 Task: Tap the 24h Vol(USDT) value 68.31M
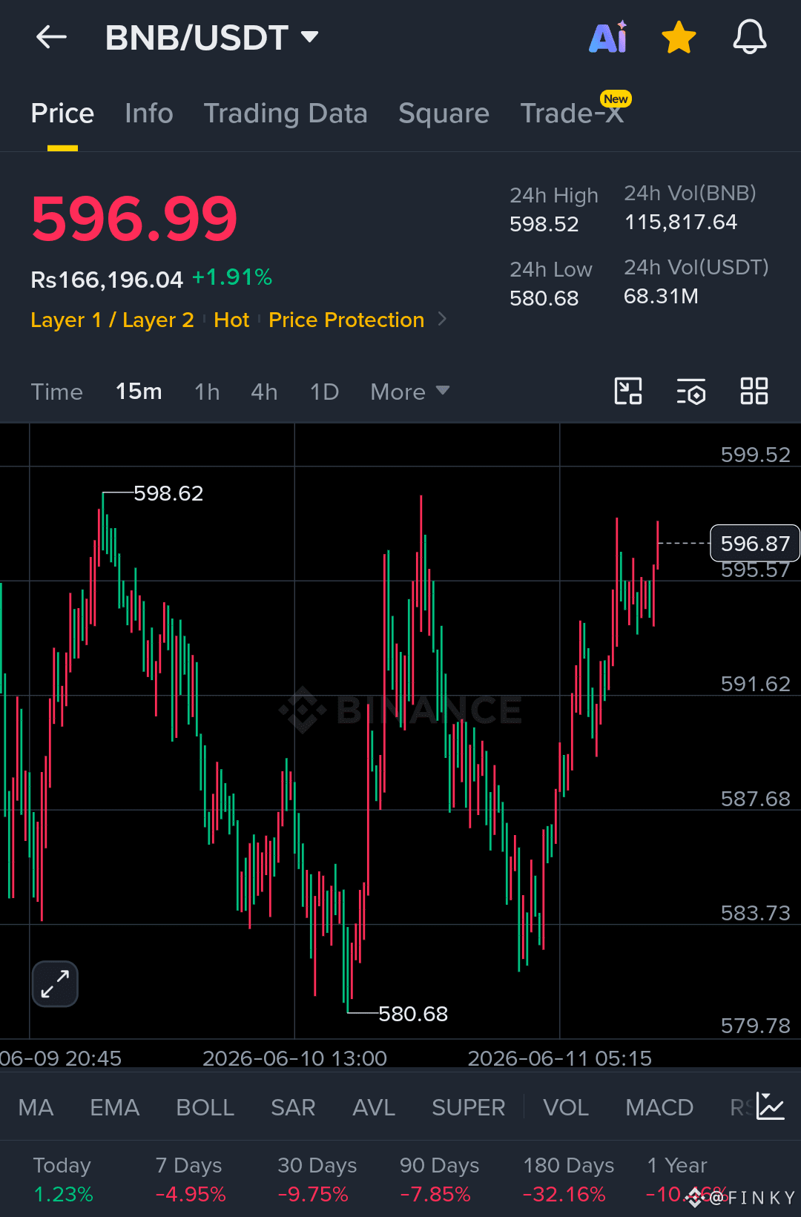point(661,296)
